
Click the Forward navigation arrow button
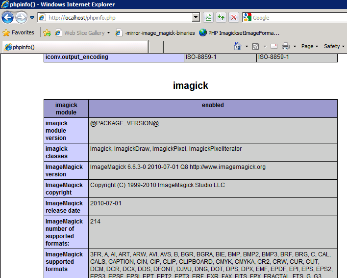[21, 18]
